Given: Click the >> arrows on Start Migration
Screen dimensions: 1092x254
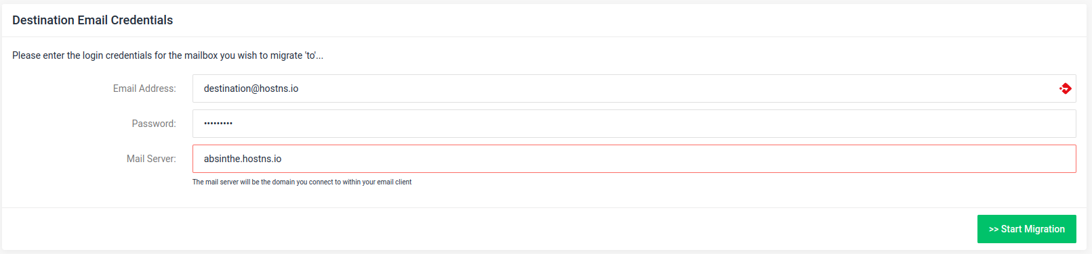Looking at the screenshot, I should coord(994,229).
